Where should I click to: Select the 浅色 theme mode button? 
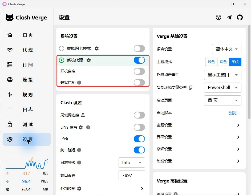pyautogui.click(x=211, y=62)
